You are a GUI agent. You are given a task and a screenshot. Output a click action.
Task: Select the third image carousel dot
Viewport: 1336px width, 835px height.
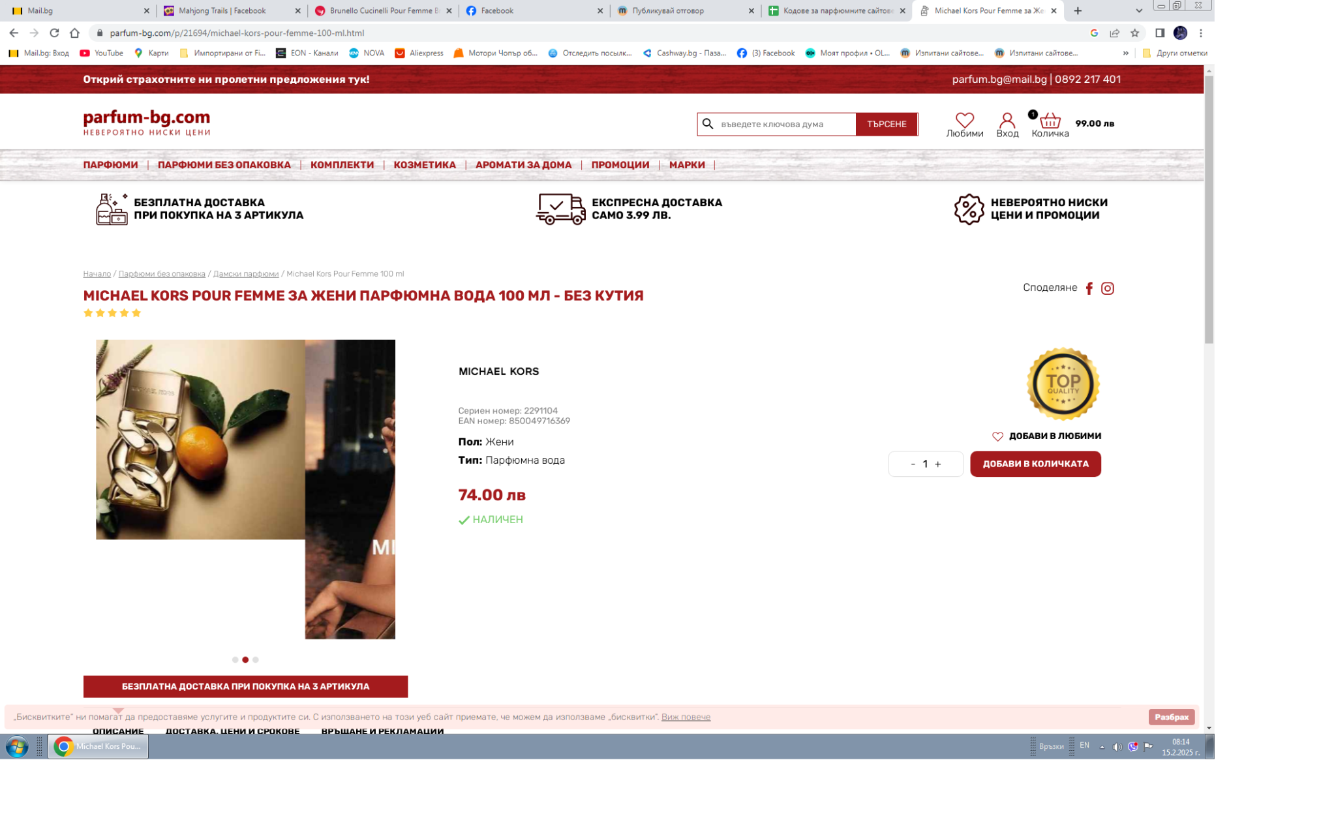tap(256, 660)
